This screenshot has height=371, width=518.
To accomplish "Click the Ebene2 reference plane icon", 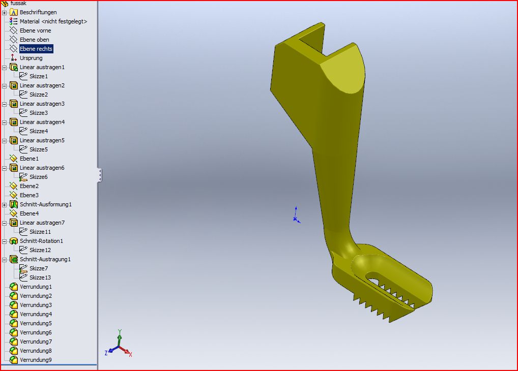I will tap(14, 186).
